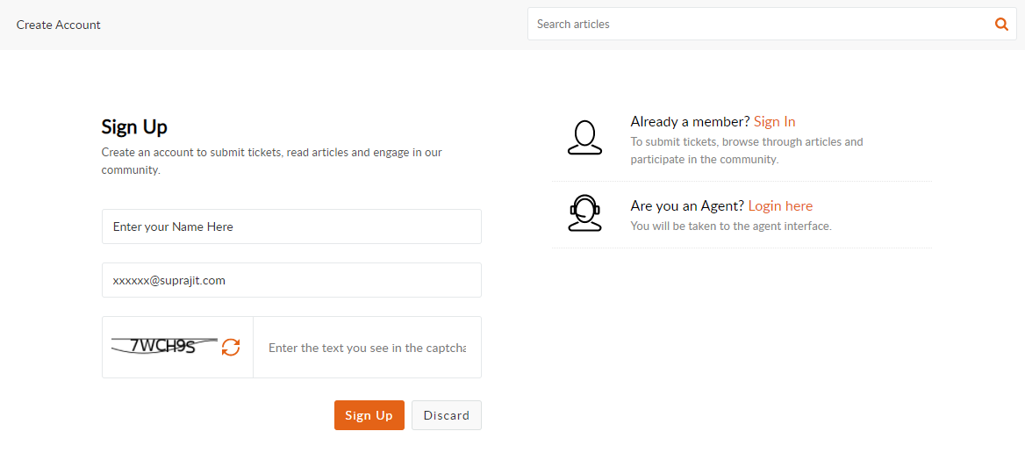Follow the agent Login here link
The width and height of the screenshot is (1025, 460).
pos(780,206)
